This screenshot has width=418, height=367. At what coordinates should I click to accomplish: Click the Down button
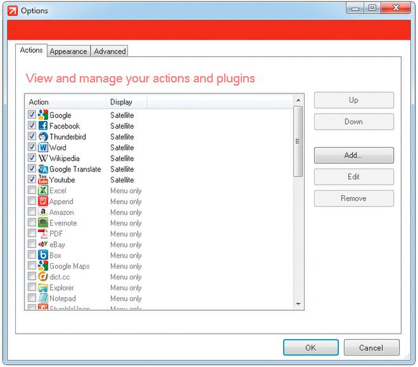354,122
